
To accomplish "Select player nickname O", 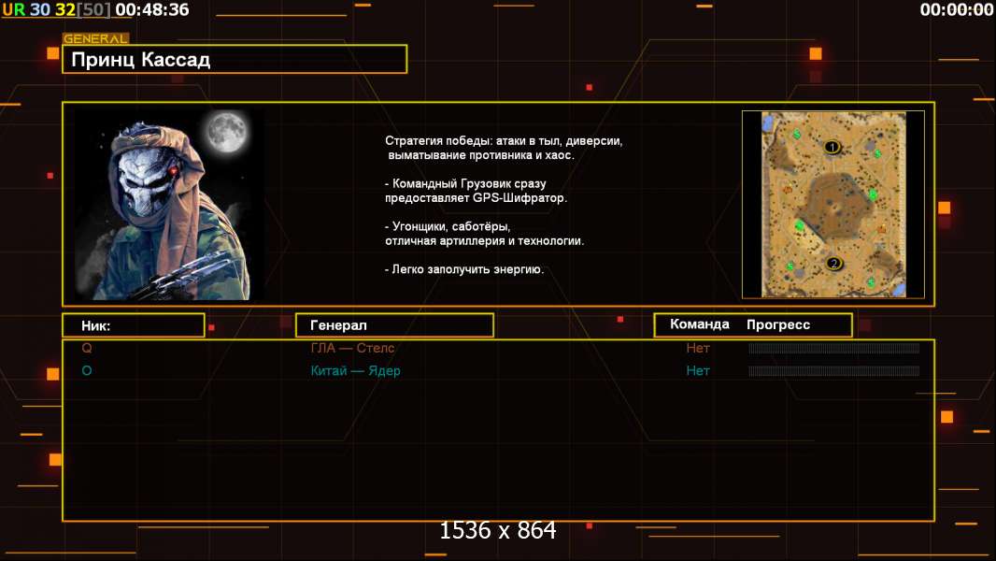I will pyautogui.click(x=86, y=371).
